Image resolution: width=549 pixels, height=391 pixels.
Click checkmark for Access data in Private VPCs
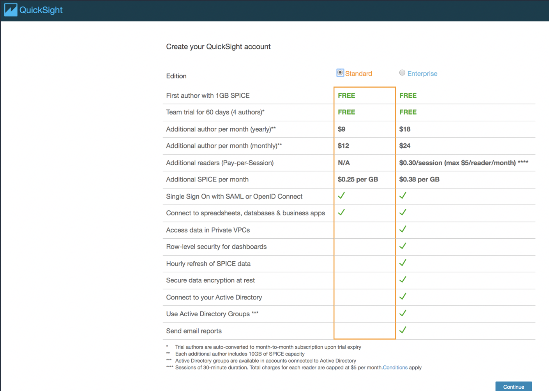[403, 229]
